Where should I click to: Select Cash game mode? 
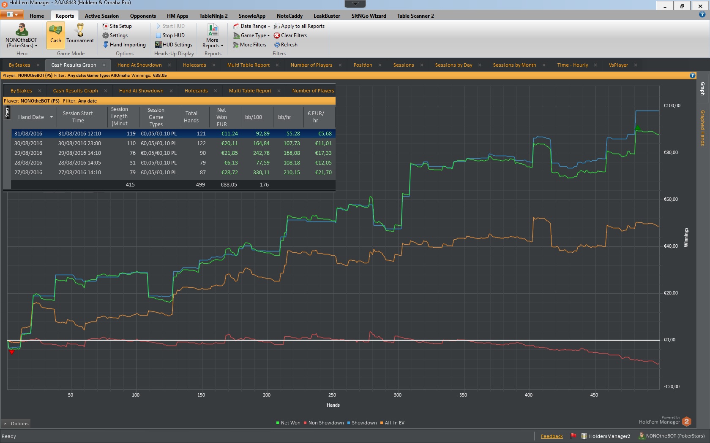tap(56, 35)
